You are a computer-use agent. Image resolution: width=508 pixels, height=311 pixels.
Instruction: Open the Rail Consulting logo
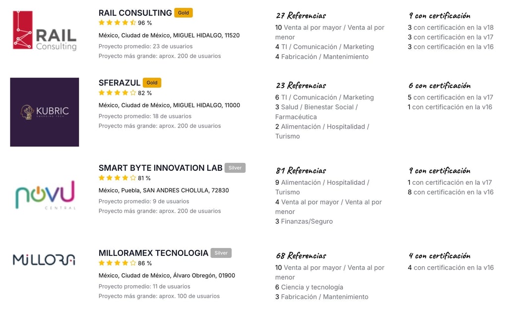(45, 30)
